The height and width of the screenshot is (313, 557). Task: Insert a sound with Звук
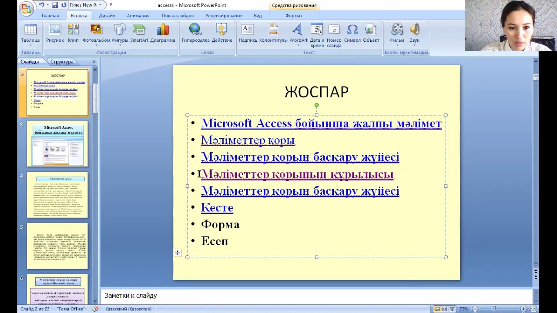click(414, 34)
